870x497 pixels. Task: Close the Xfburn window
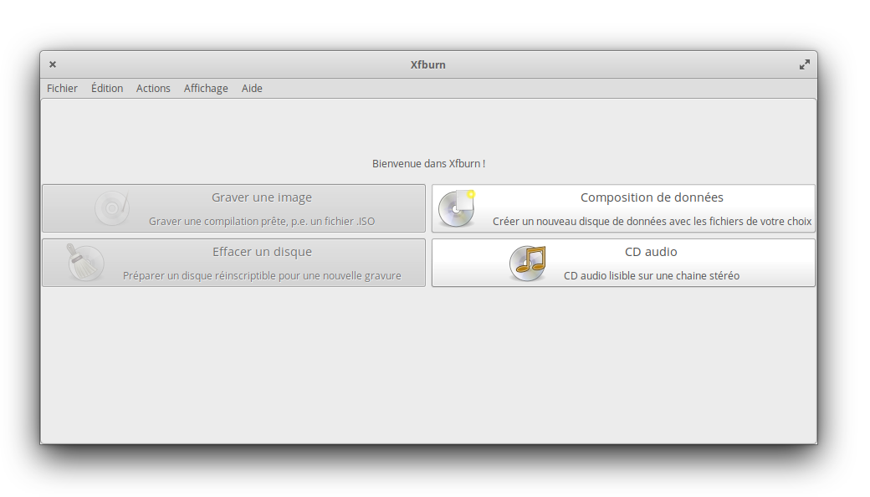pos(53,64)
